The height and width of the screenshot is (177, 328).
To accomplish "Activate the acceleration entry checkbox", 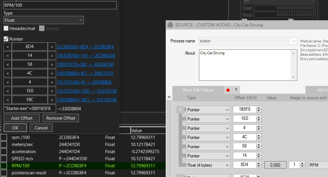I will click(4, 152).
